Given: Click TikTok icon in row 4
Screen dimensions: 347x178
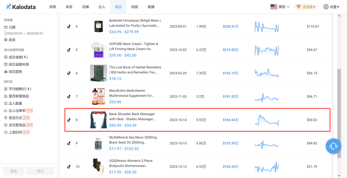Looking at the screenshot, I should pyautogui.click(x=69, y=26).
